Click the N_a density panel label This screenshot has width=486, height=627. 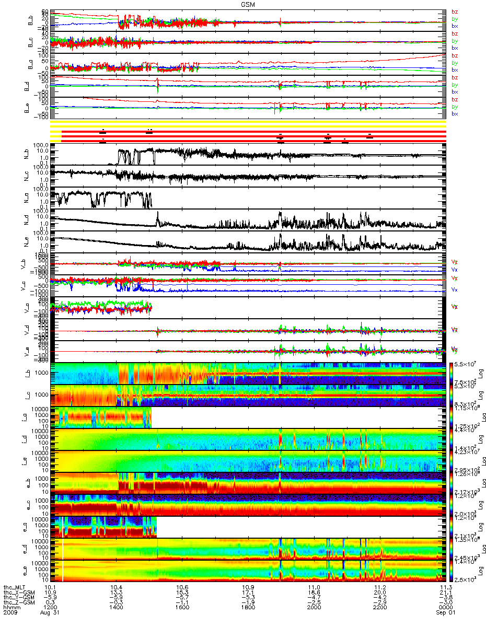tap(26, 199)
